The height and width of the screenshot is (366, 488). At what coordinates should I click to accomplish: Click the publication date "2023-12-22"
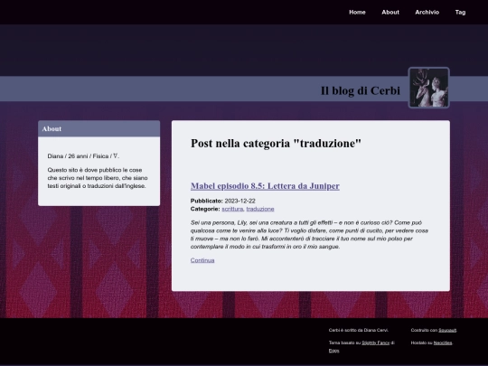point(240,201)
